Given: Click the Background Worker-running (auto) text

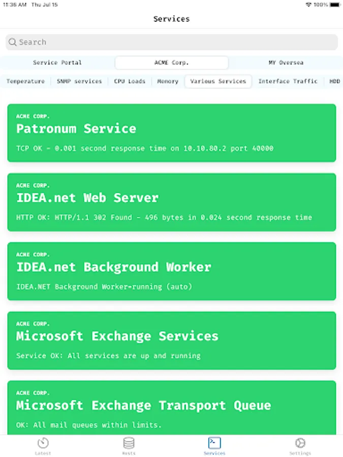Looking at the screenshot, I should (104, 287).
